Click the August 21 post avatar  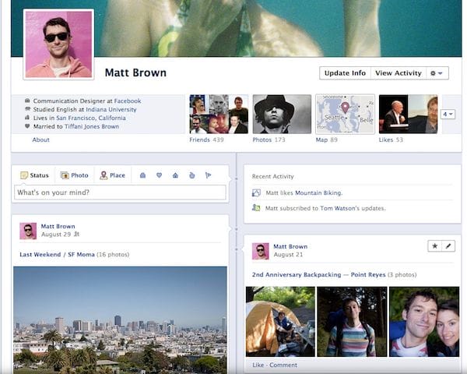[260, 251]
